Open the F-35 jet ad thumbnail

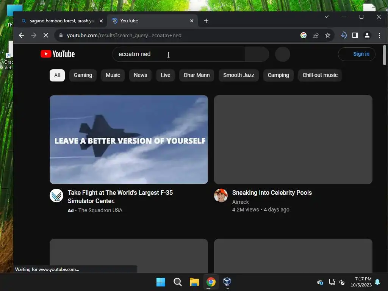pos(129,139)
